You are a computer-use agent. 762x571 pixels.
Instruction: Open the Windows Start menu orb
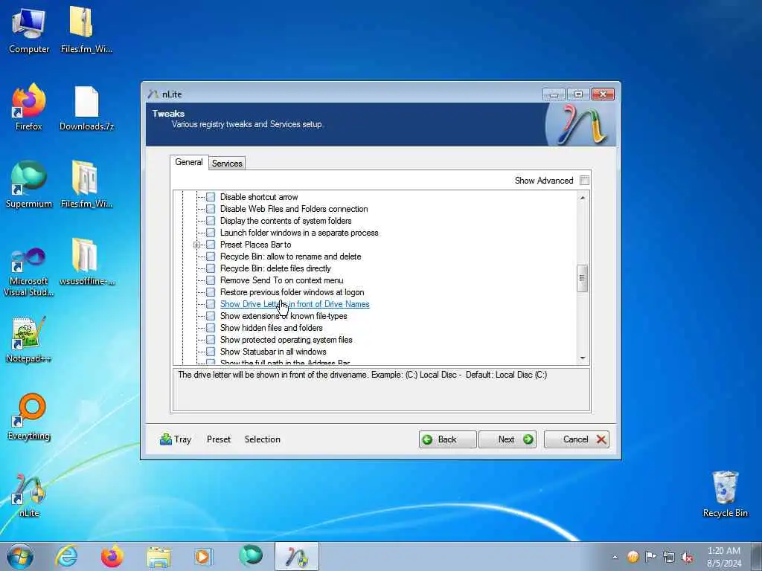(20, 556)
